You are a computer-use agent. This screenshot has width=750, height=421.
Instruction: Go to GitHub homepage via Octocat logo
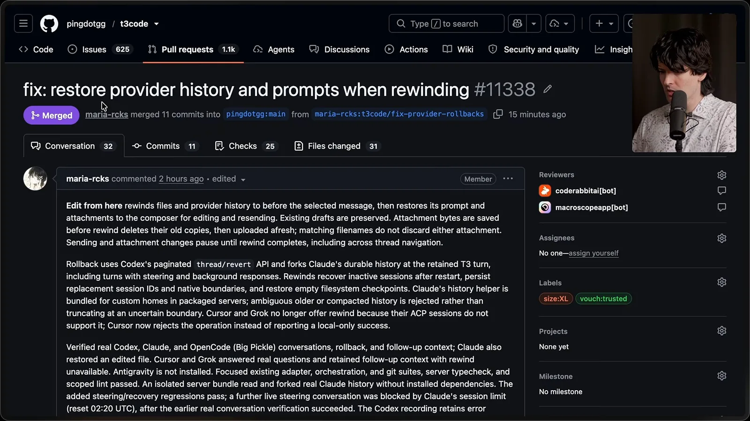[49, 23]
